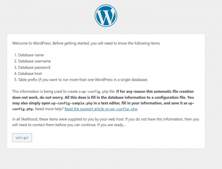The image size is (222, 169).
Task: Click the 'In all likelihood' paragraph start
Action: 25,119
